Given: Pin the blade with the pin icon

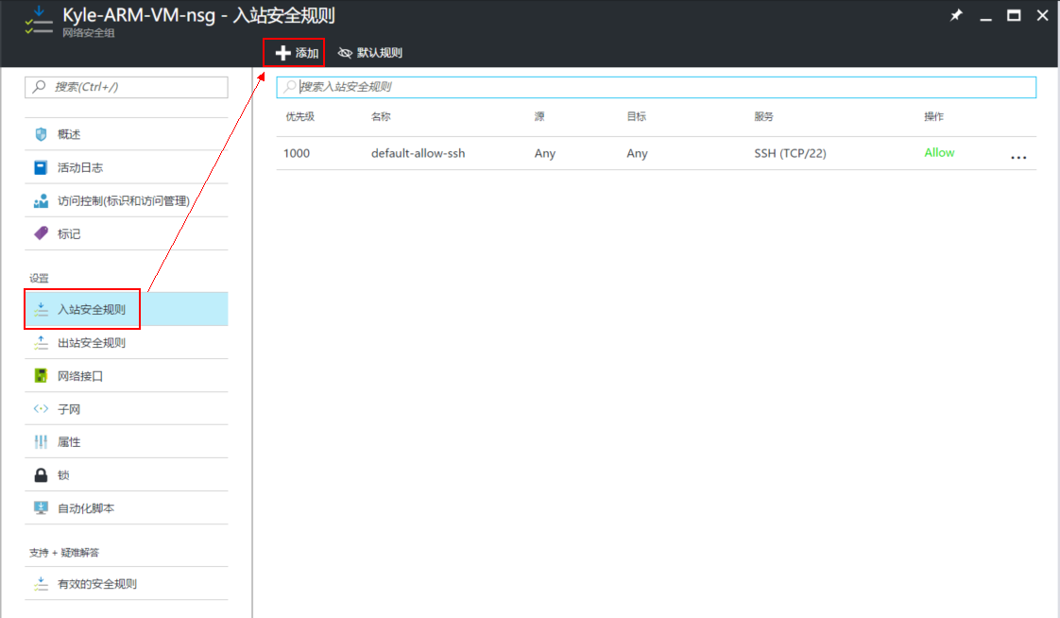Looking at the screenshot, I should (956, 16).
